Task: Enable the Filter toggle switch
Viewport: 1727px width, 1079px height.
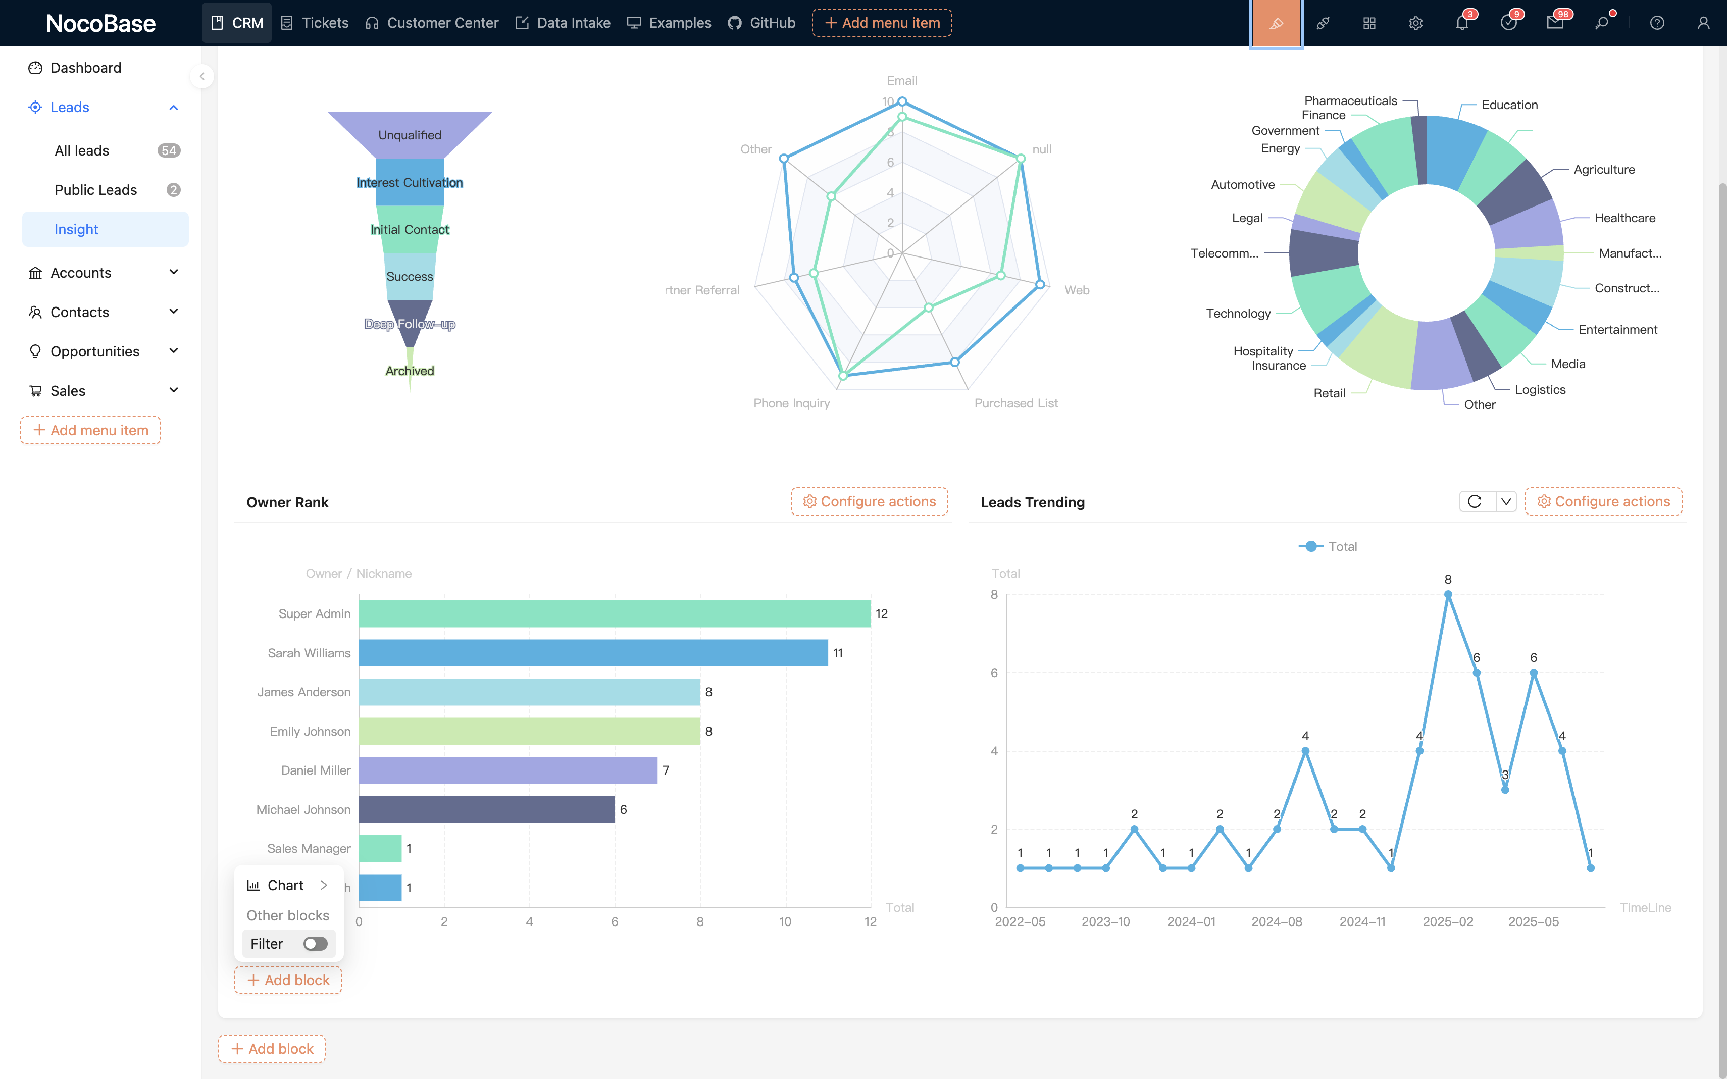Action: 315,943
